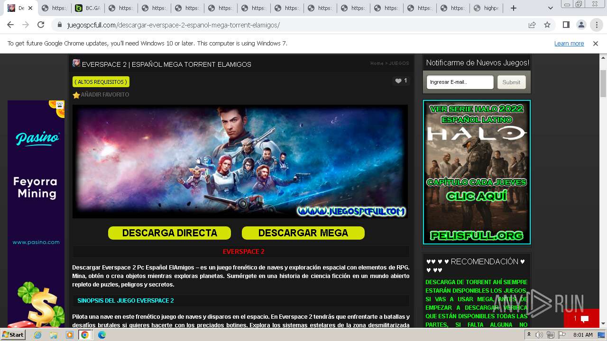Close the active Everspace tab

tap(30, 8)
